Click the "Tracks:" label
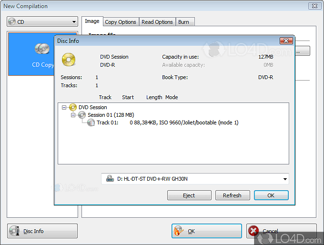Viewport: 324px width, 245px height. pos(69,85)
